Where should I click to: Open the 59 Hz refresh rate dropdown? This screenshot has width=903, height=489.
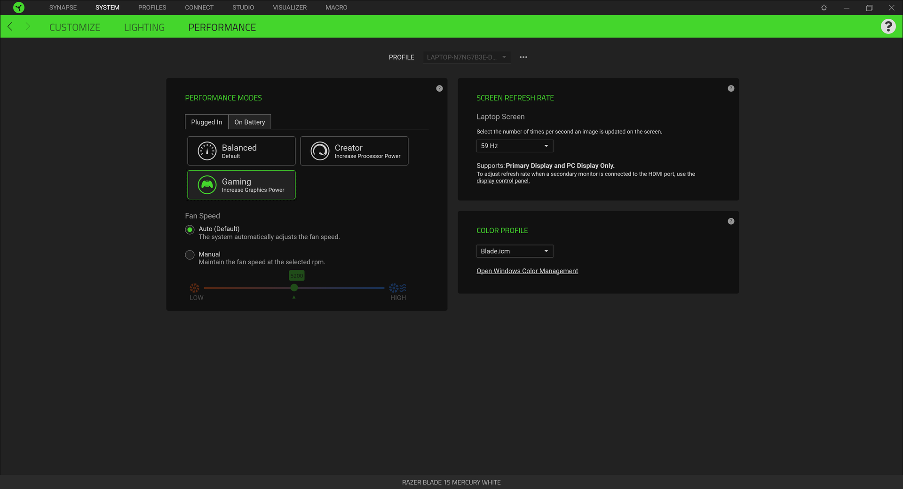515,146
